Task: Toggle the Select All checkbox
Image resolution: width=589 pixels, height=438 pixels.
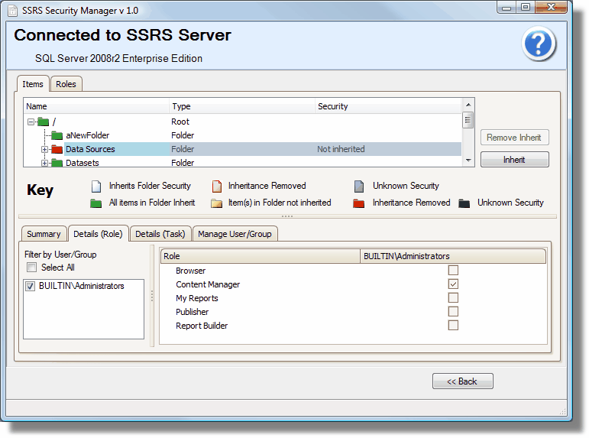Action: click(31, 268)
